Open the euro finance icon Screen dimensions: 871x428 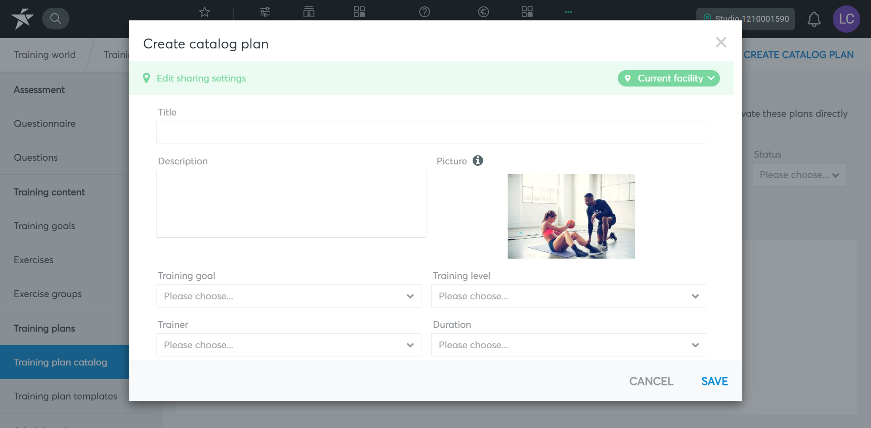(484, 12)
